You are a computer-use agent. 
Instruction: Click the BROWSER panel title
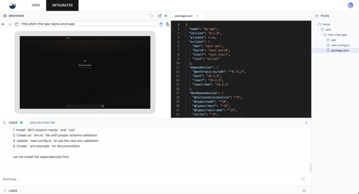(16, 16)
